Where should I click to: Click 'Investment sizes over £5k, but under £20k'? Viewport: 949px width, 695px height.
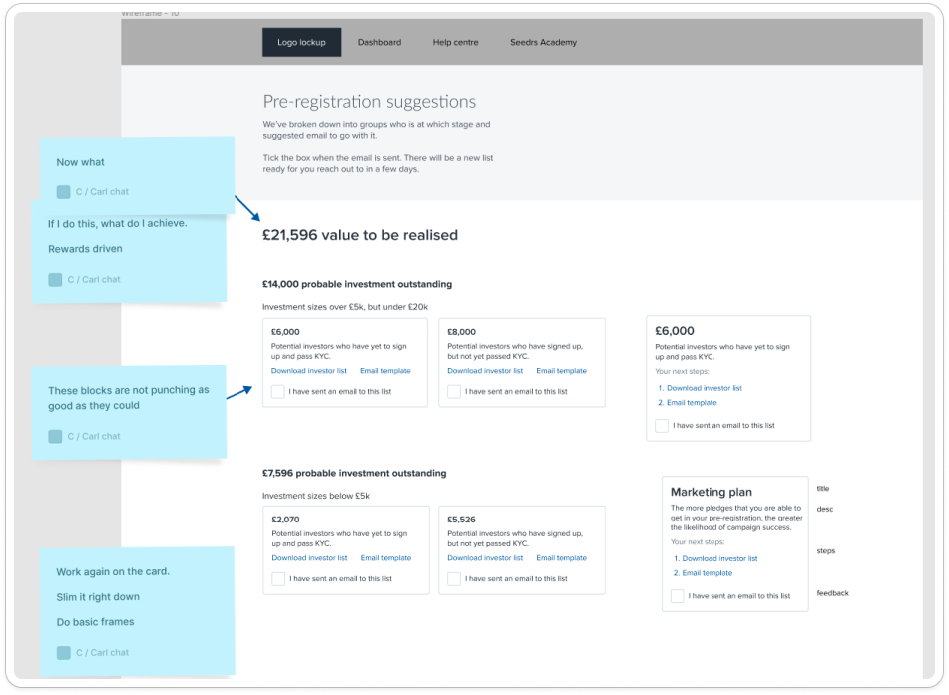pos(345,307)
